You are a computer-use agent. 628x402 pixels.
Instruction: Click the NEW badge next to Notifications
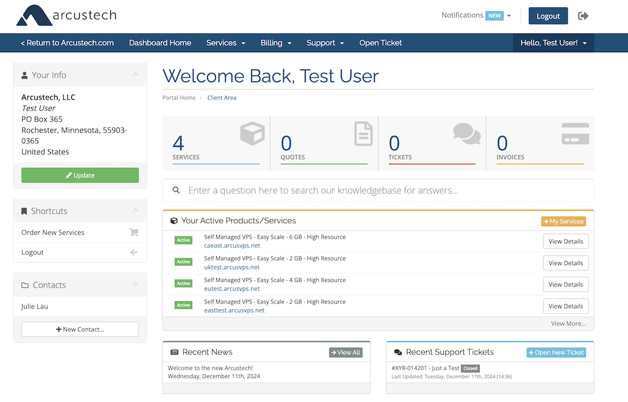(x=494, y=16)
